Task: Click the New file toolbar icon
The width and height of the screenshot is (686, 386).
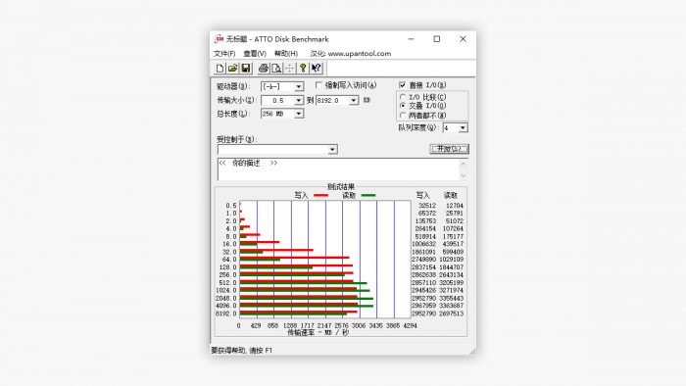Action: [x=220, y=69]
